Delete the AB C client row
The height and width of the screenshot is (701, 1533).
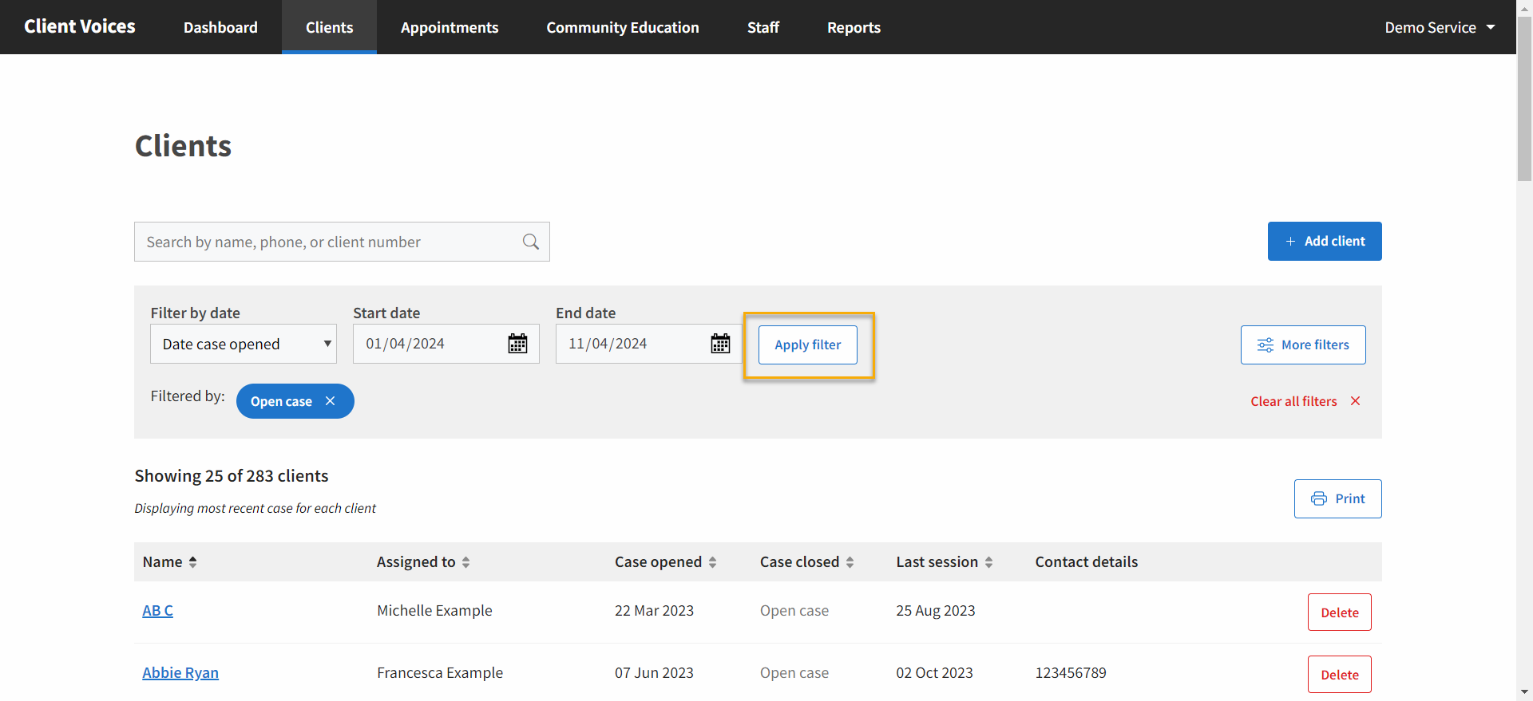coord(1340,612)
